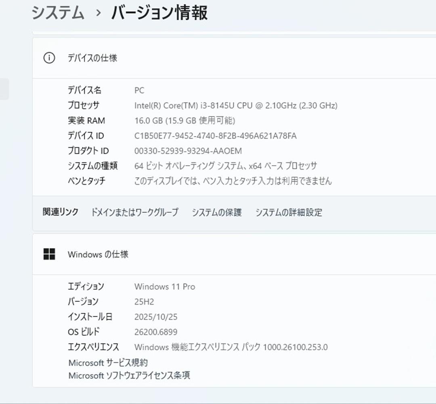Go back to システム breadcrumb
Image resolution: width=436 pixels, height=404 pixels.
click(58, 13)
